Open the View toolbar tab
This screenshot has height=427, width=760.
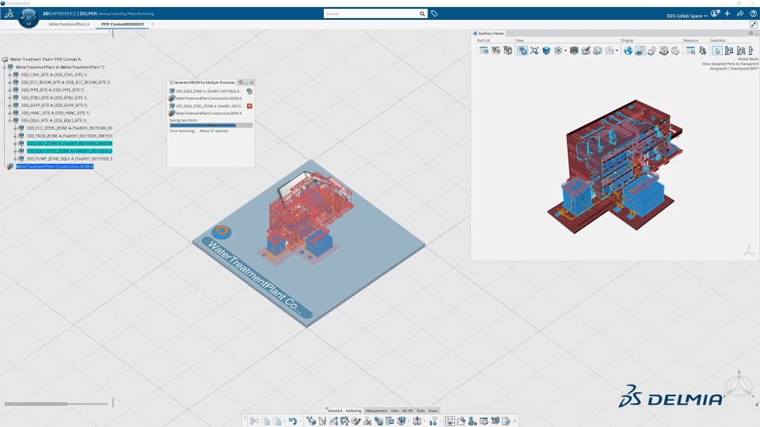point(394,410)
